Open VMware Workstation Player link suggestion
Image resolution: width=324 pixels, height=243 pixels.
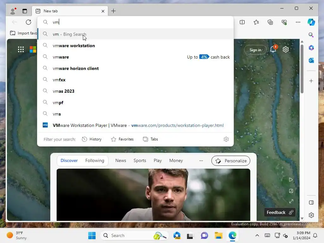[x=135, y=125]
